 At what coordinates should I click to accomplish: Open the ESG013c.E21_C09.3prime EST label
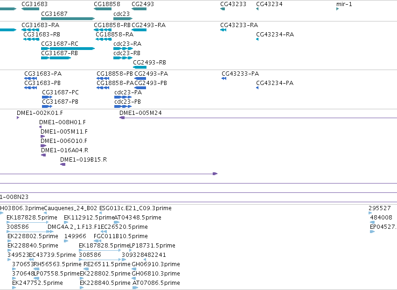135,208
